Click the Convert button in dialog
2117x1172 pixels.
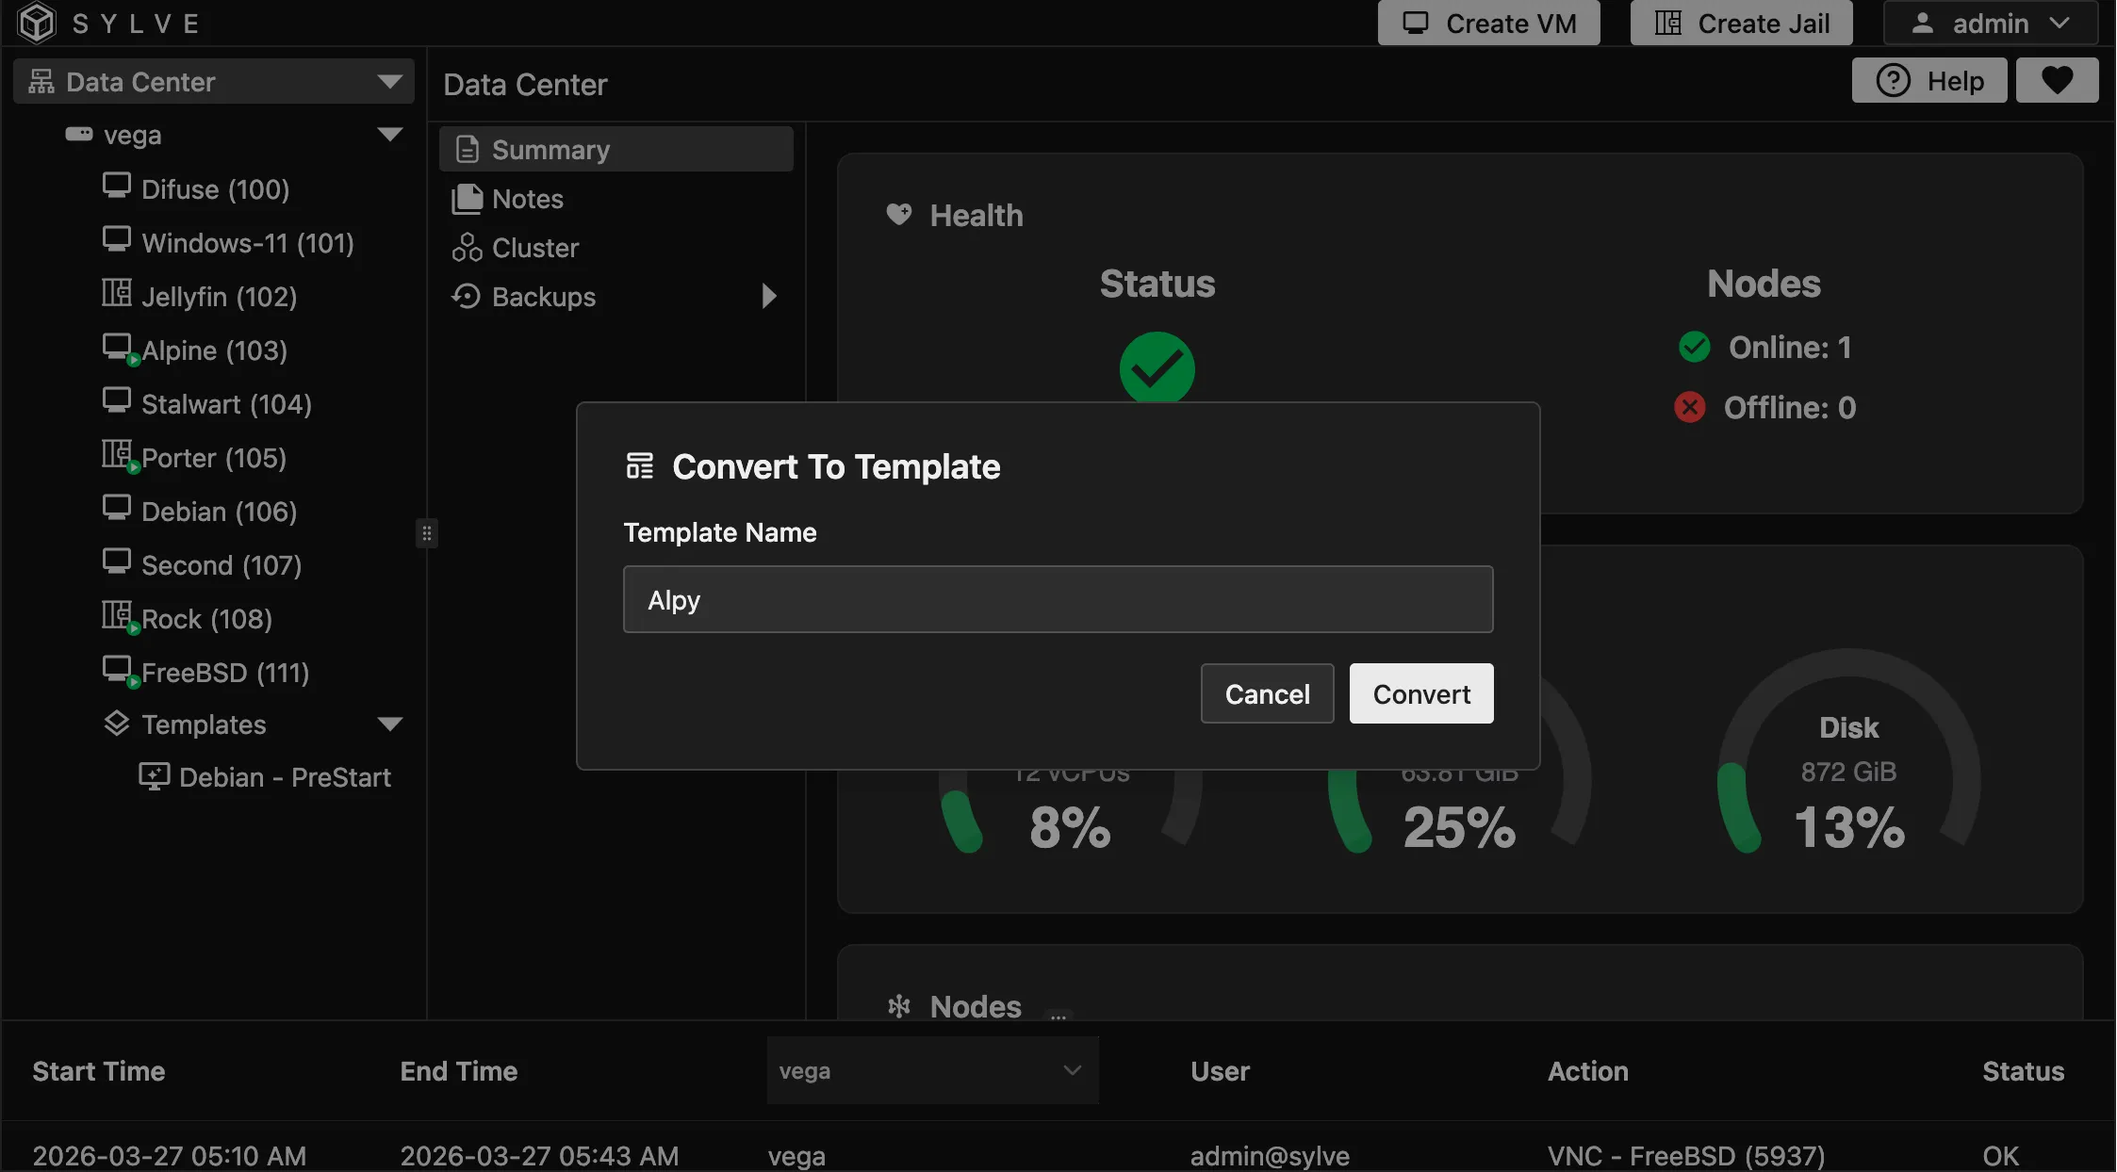[1420, 693]
